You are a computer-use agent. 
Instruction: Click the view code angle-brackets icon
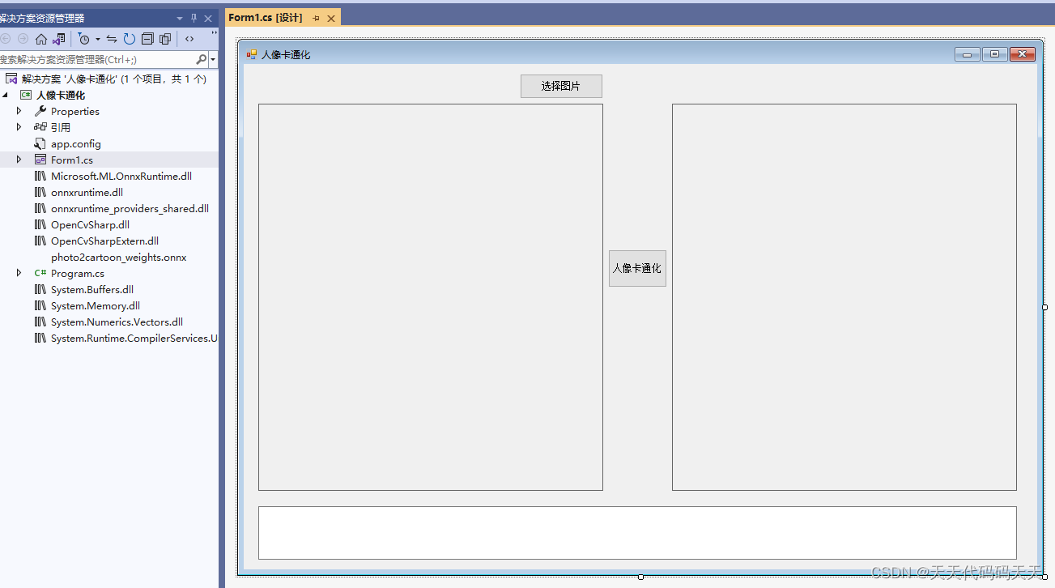click(189, 39)
